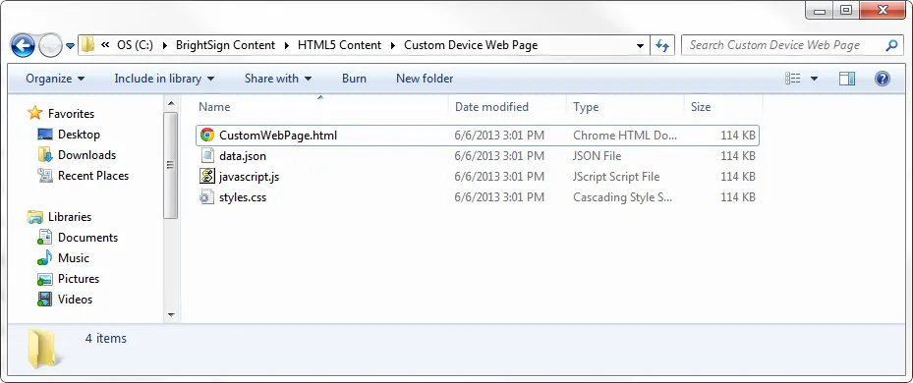Select OS (C:) in the breadcrumb
Screen dimensions: 913x383
135,45
